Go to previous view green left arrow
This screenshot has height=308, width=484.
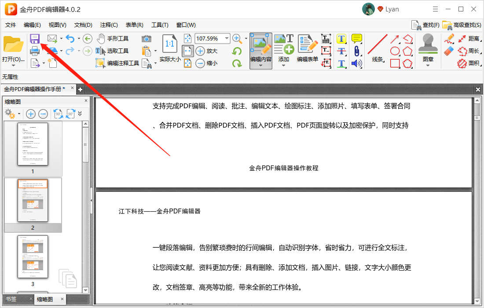click(88, 39)
